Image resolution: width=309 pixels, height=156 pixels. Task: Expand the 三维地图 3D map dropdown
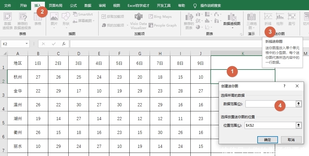[254, 28]
